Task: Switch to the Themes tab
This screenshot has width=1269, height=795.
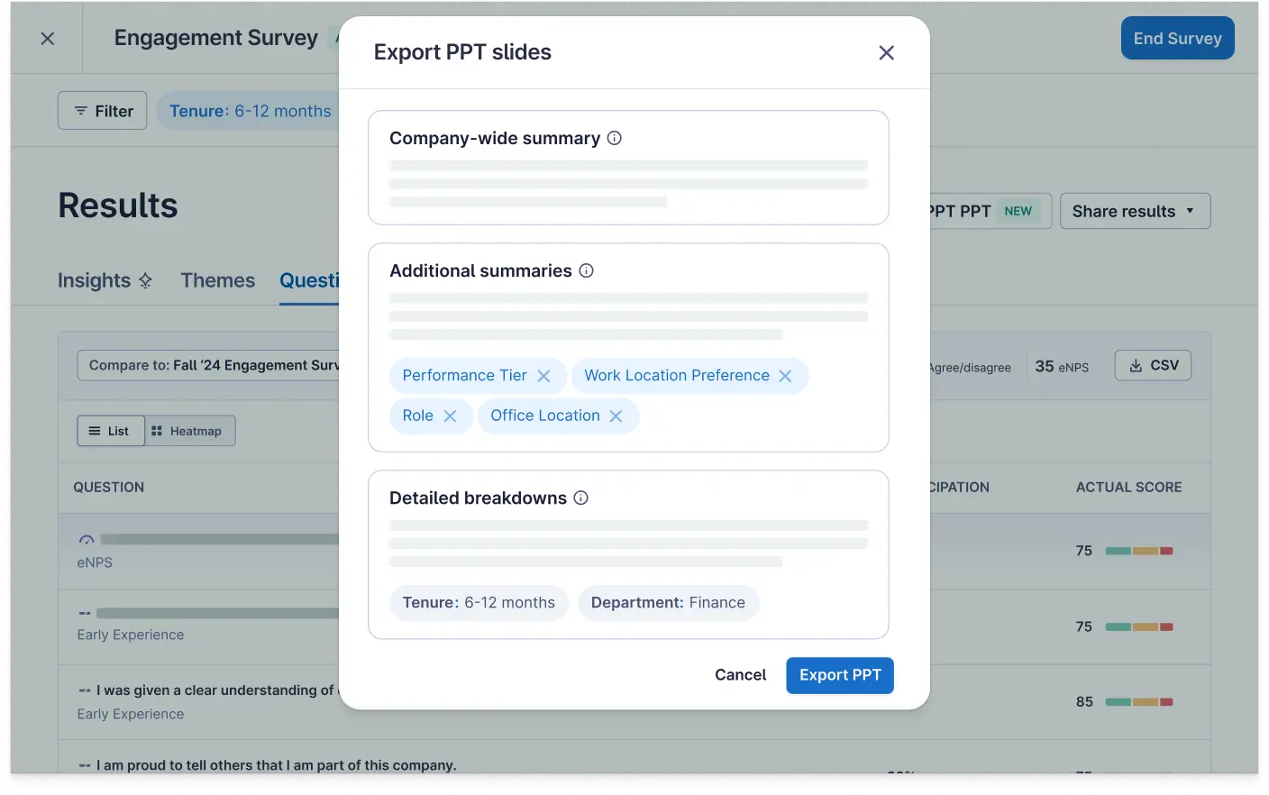Action: pyautogui.click(x=218, y=280)
